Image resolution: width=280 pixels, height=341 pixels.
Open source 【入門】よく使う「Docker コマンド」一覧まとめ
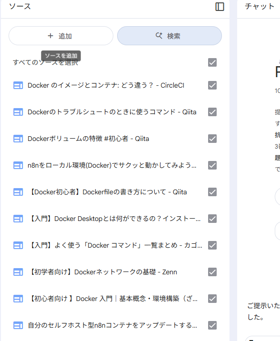click(x=115, y=245)
